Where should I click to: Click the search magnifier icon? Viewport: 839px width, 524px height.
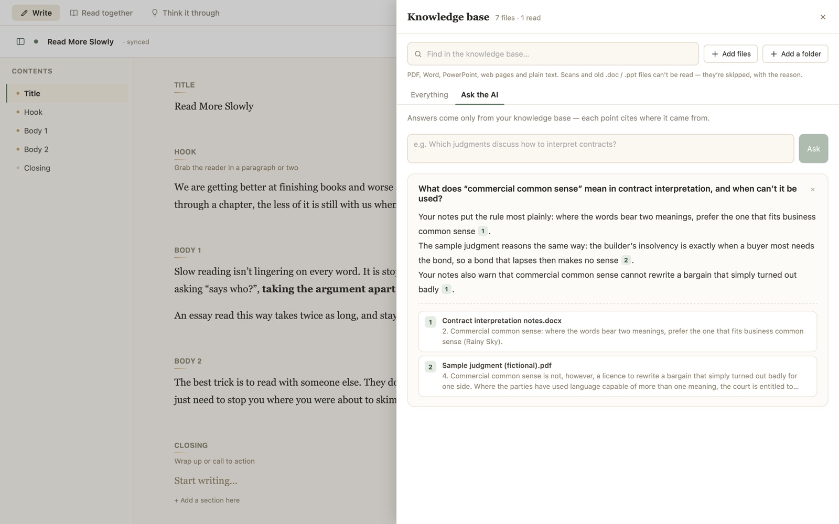coord(418,54)
